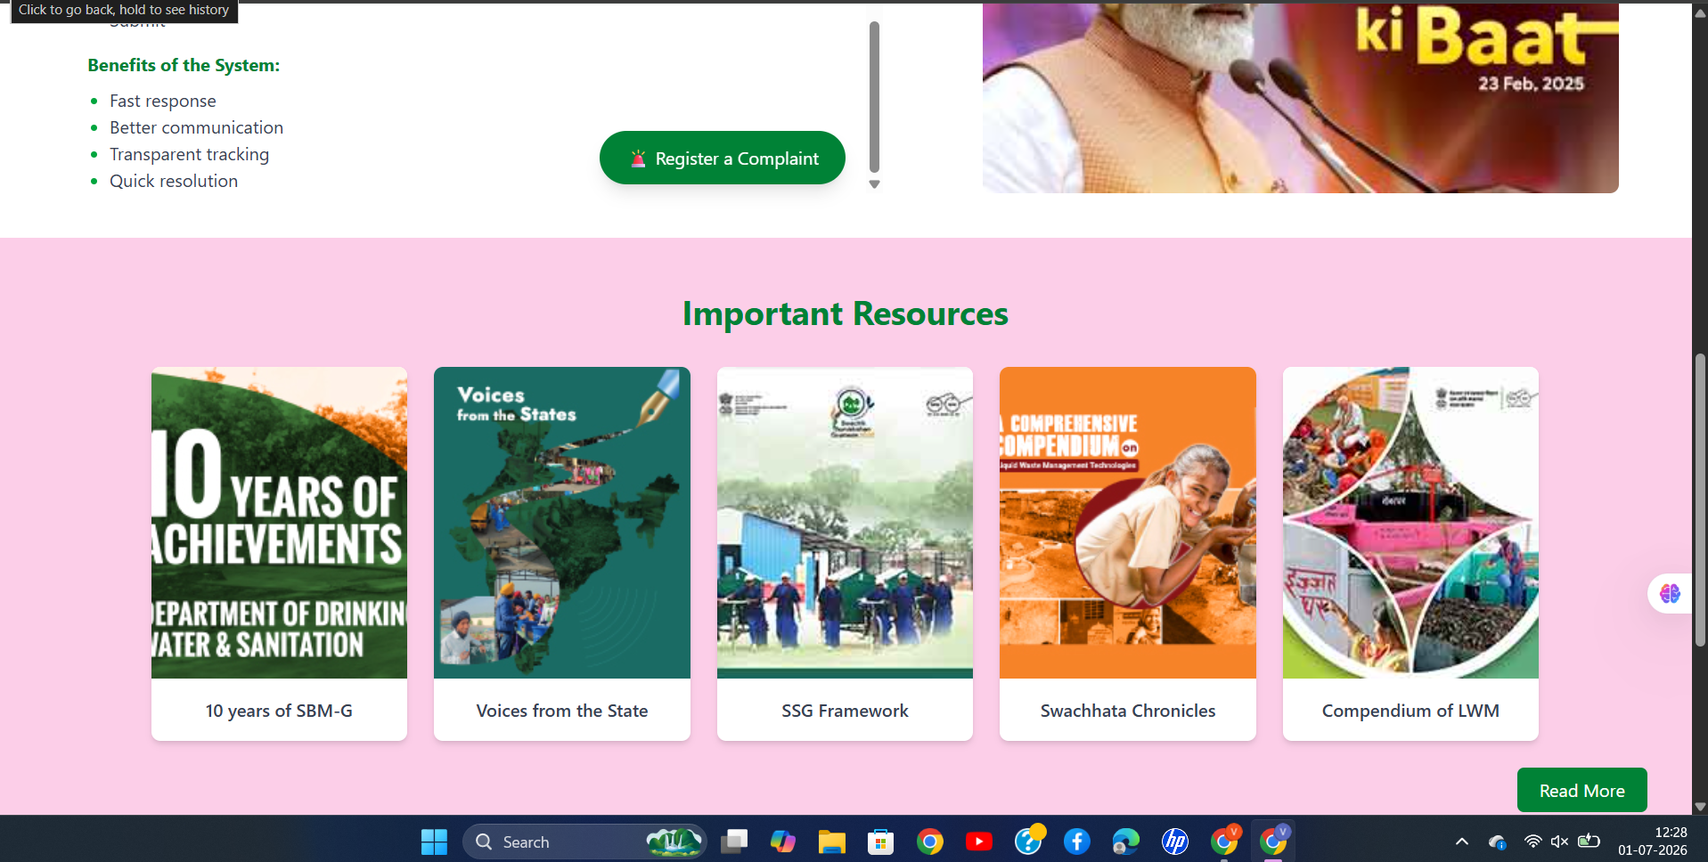Click the taskbar Search box
The image size is (1708, 862).
584,842
